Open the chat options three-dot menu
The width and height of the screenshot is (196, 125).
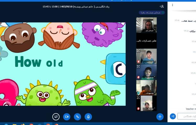tap(172, 5)
